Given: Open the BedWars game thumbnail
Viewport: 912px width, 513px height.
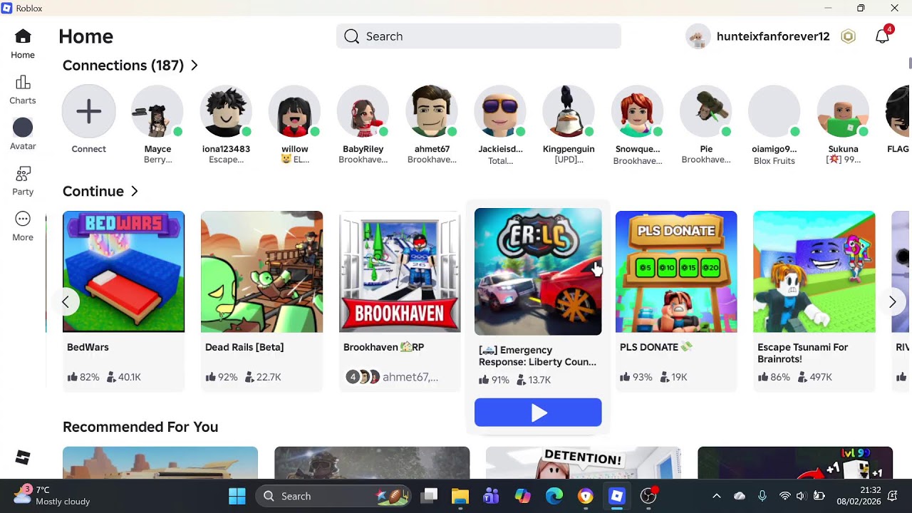Looking at the screenshot, I should 123,271.
